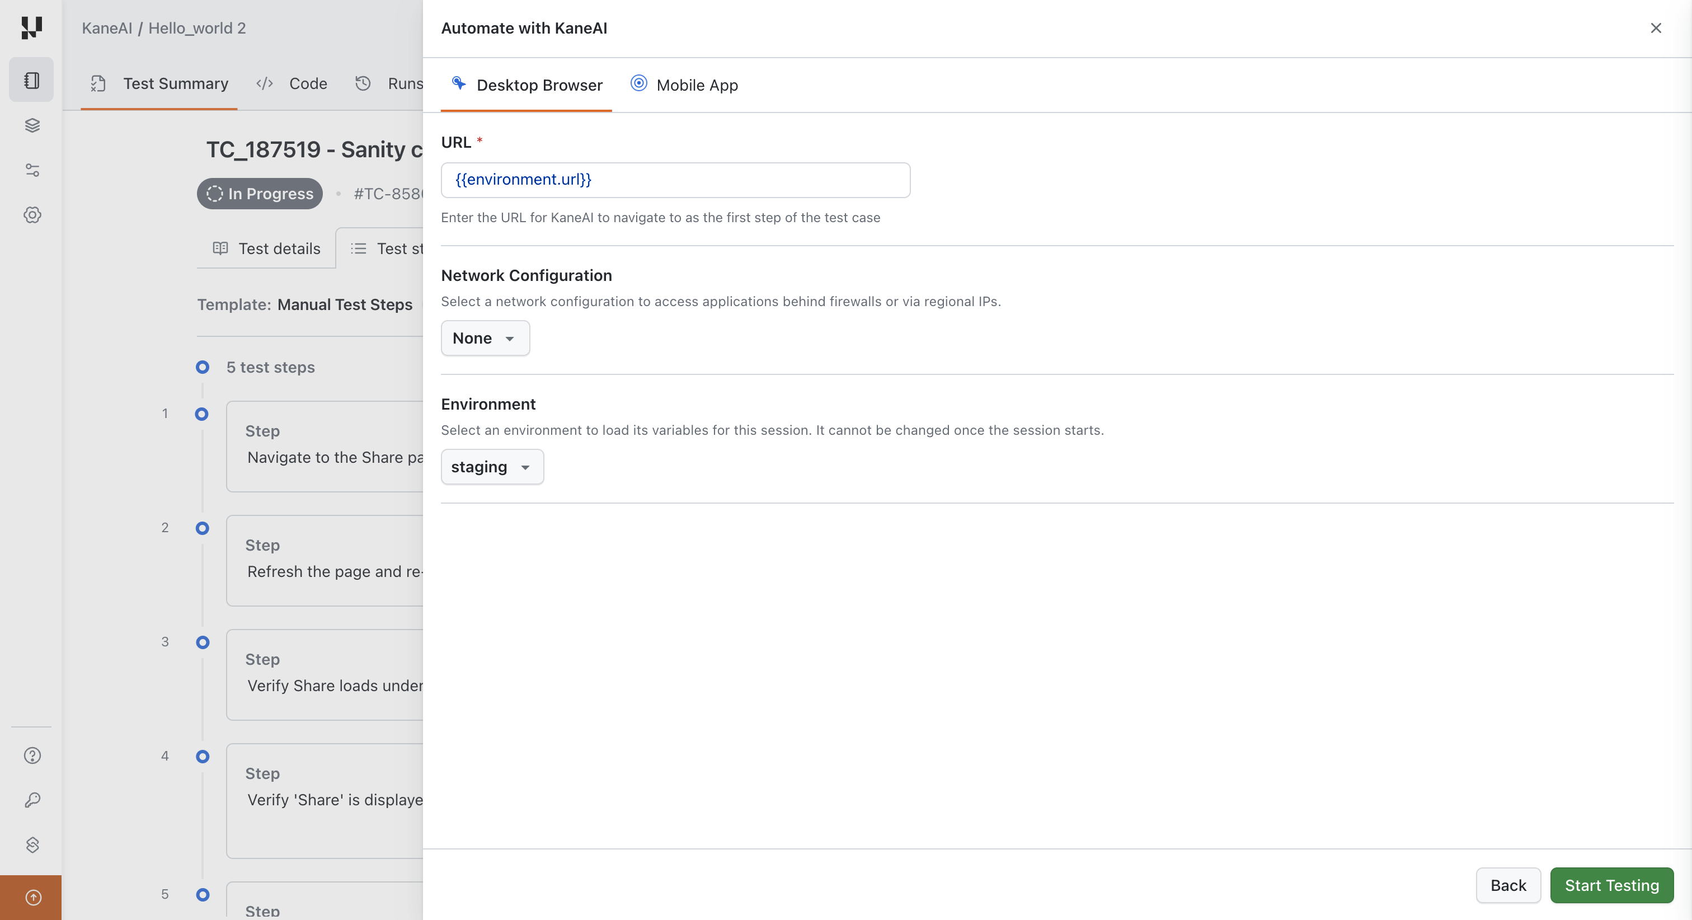The height and width of the screenshot is (920, 1692).
Task: Click the hexagon dollar billing icon
Action: (x=32, y=844)
